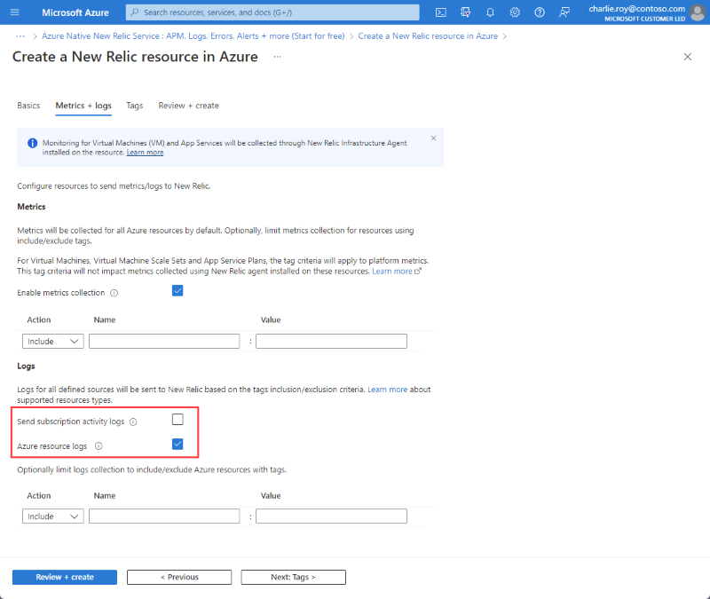Check Send subscription activity logs checkbox

pyautogui.click(x=177, y=420)
